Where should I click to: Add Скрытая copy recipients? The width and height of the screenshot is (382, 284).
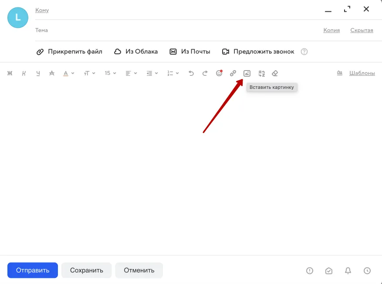coord(362,30)
